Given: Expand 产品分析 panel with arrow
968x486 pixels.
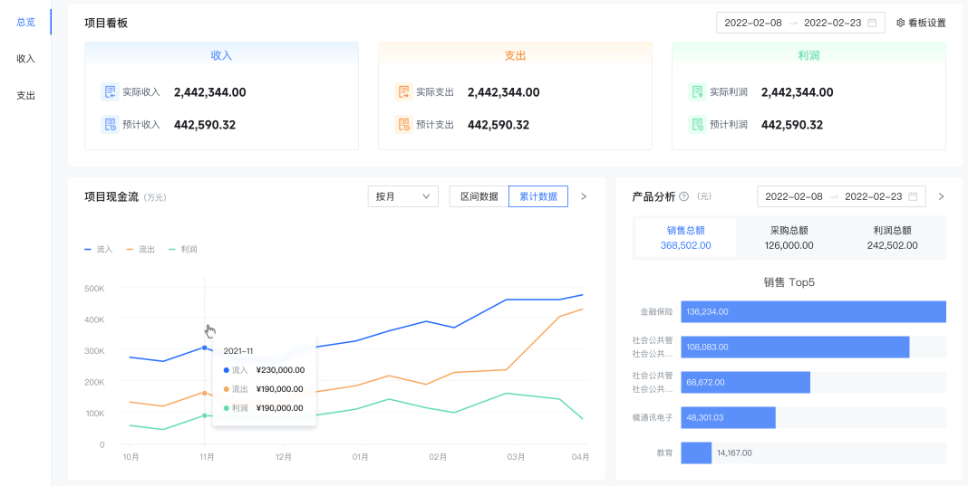Looking at the screenshot, I should click(x=942, y=196).
